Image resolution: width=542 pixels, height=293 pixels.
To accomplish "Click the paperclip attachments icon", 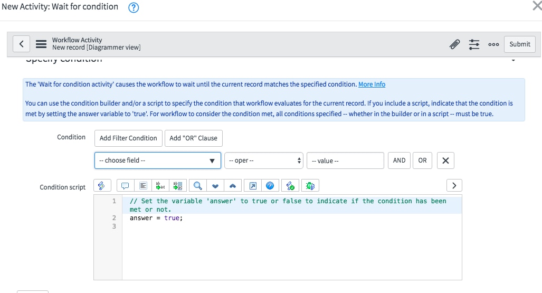I will 454,44.
